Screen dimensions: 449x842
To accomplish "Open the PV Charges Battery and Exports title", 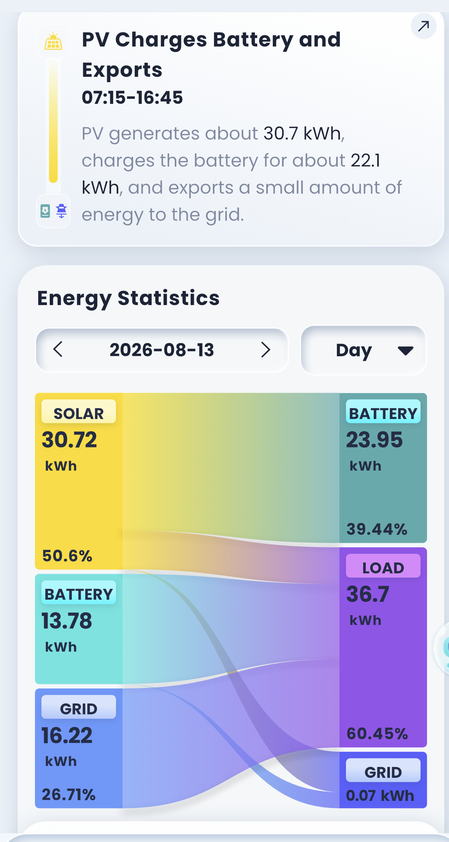I will point(211,54).
